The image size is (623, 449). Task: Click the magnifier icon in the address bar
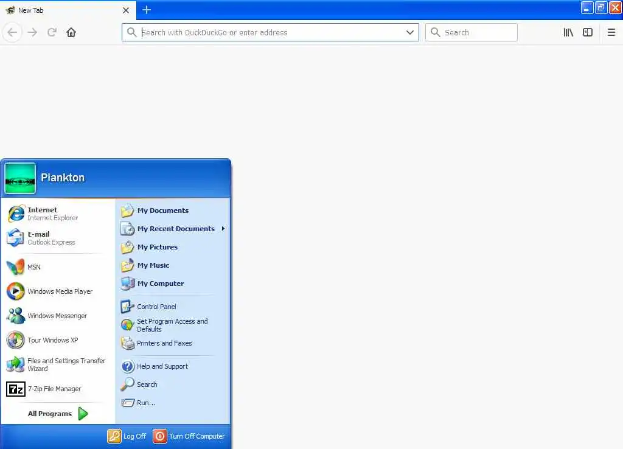(x=131, y=32)
